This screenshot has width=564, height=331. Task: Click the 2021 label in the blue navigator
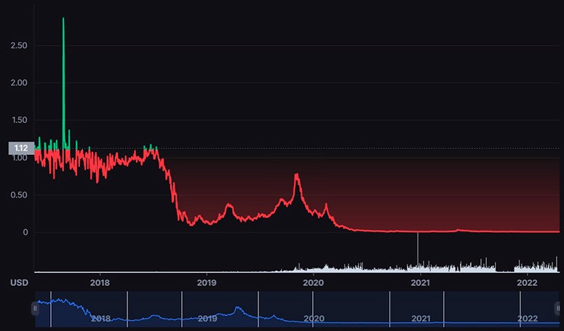[x=421, y=319]
